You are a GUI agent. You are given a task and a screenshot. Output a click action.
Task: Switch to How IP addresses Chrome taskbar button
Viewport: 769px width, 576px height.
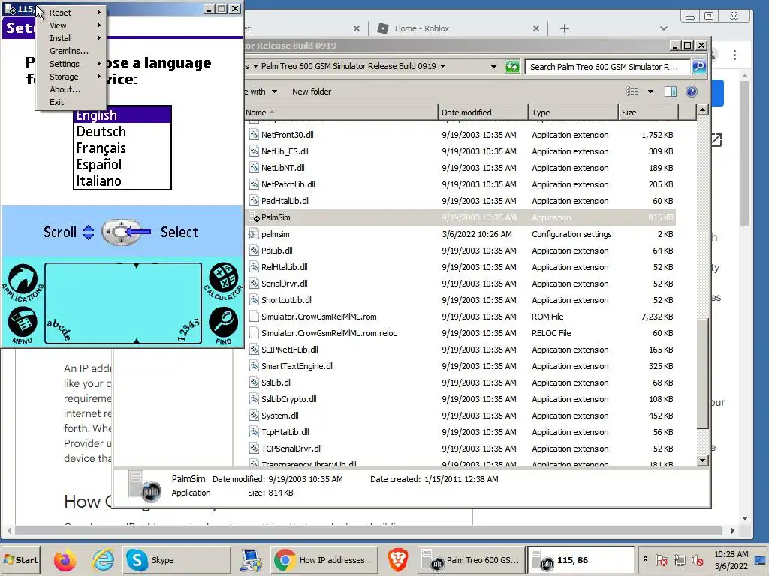pyautogui.click(x=324, y=560)
